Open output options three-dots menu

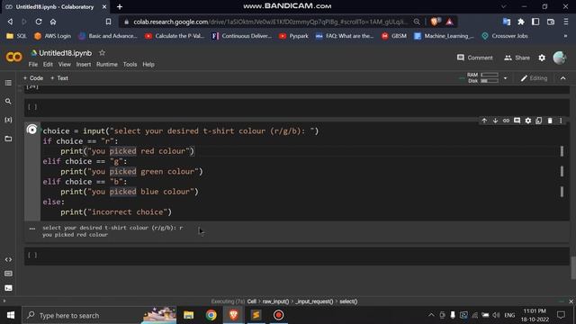coord(32,229)
